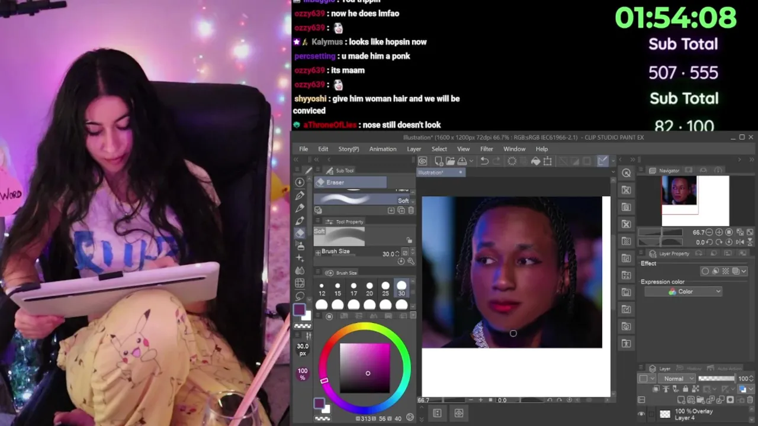The height and width of the screenshot is (426, 758).
Task: Zoom in using Navigator plus icon
Action: tap(720, 233)
